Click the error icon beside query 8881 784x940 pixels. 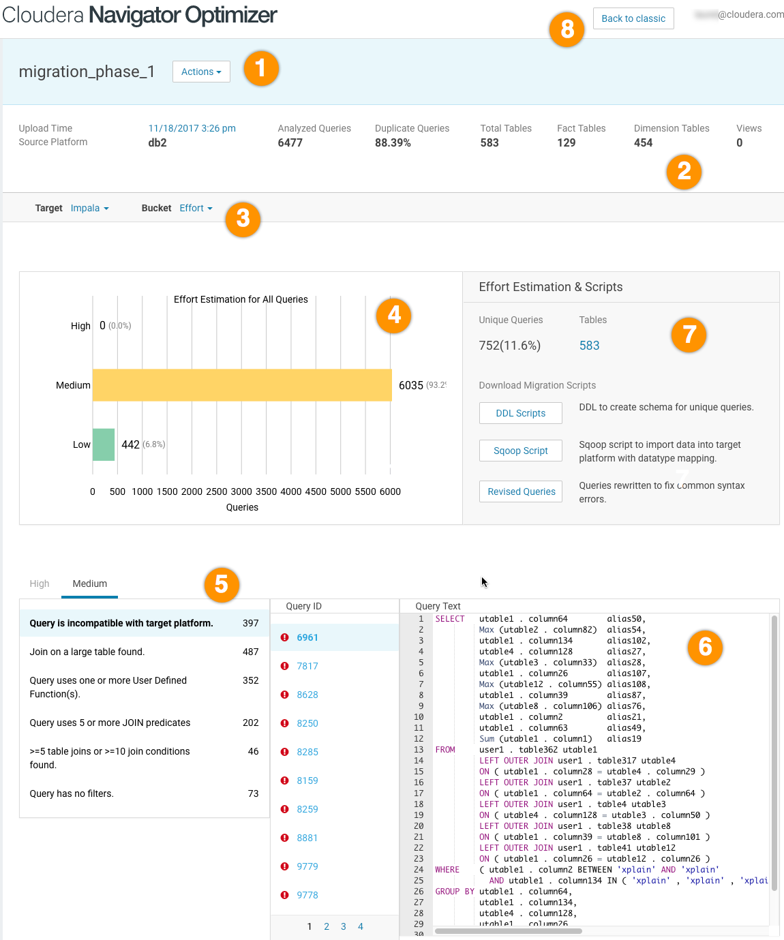click(x=284, y=838)
